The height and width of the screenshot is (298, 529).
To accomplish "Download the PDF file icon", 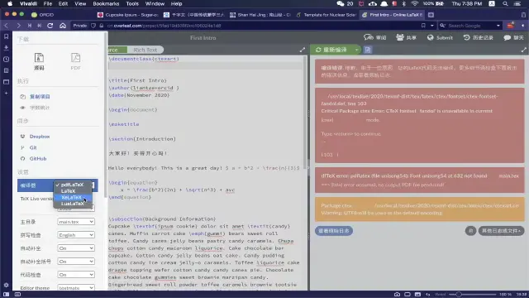I will tap(75, 58).
